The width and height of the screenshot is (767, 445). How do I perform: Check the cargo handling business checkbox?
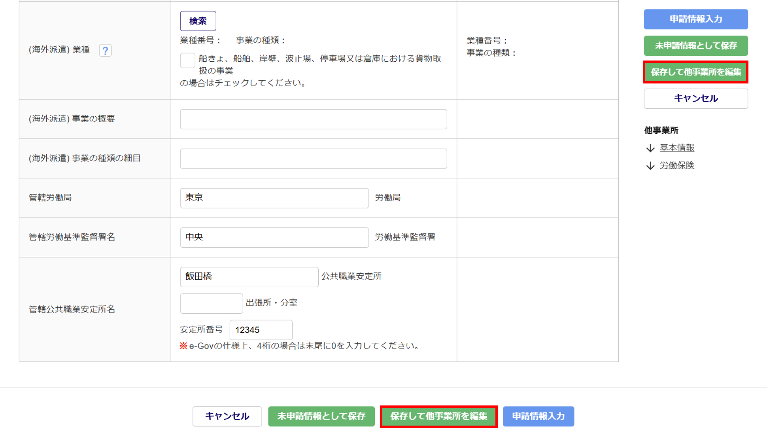[x=187, y=61]
